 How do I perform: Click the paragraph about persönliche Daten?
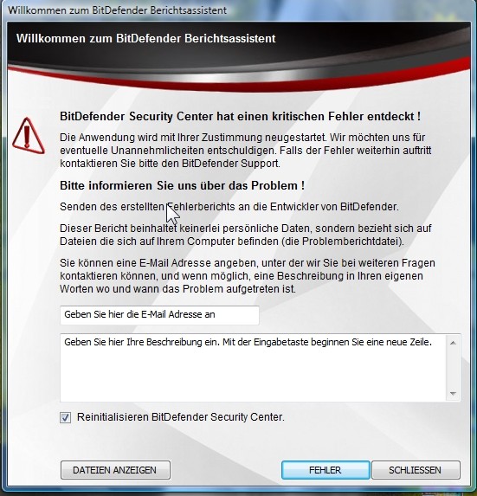pos(246,235)
